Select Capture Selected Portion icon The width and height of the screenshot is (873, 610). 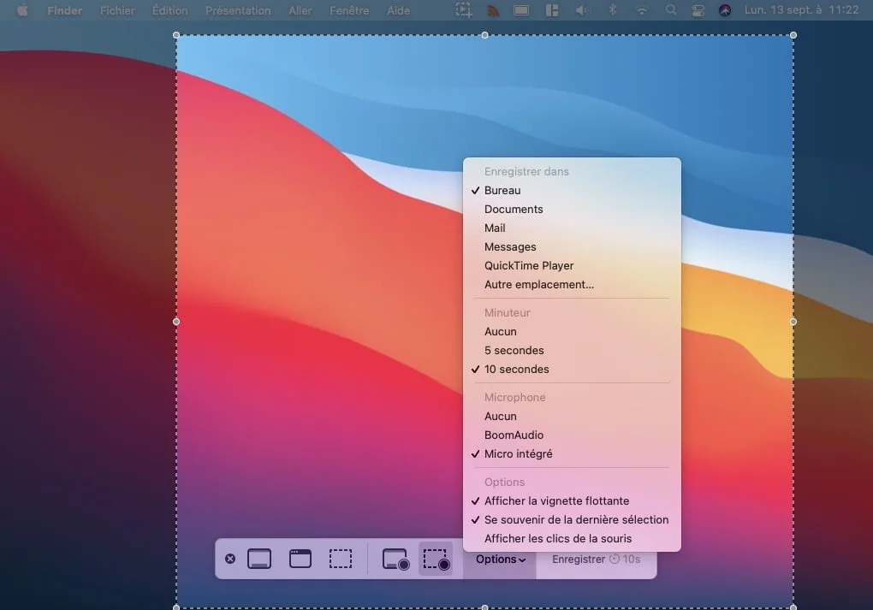tap(340, 559)
